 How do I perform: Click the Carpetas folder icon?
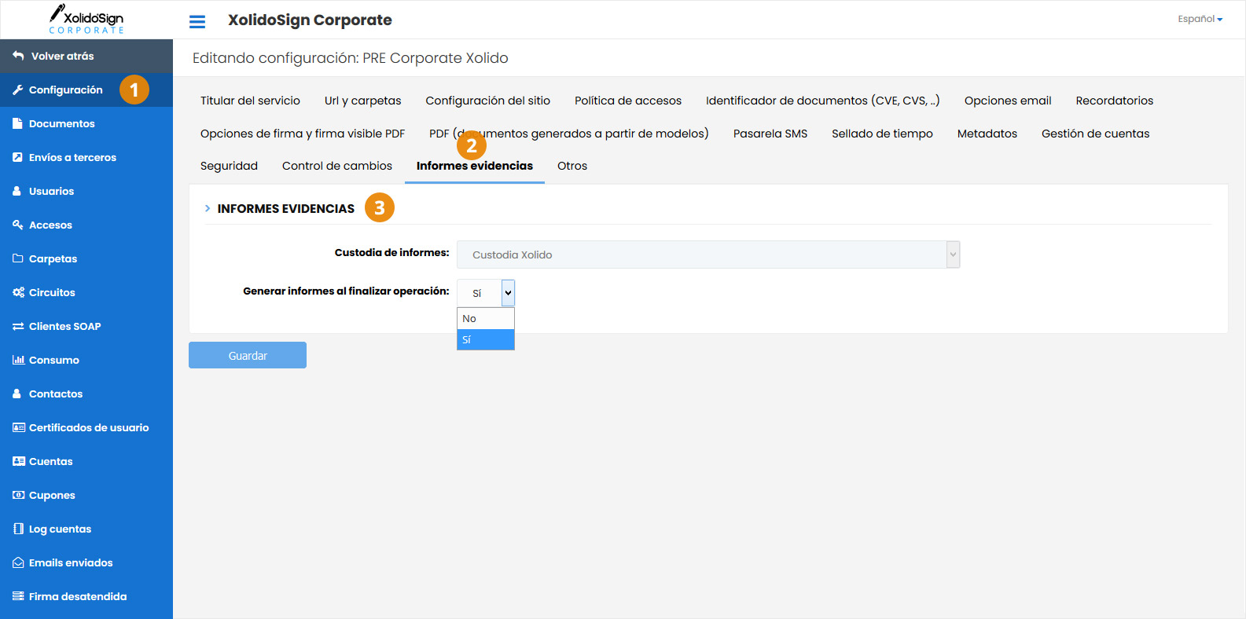pos(18,258)
